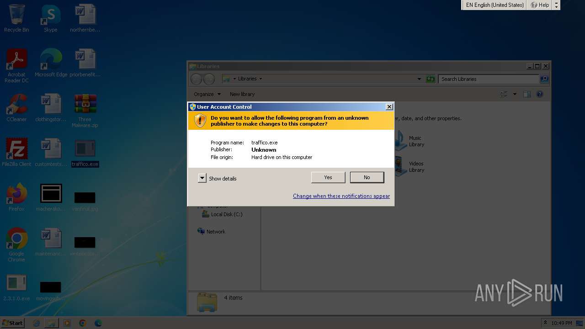Viewport: 585px width, 329px height.
Task: Open 'Change when these notifications appear' link
Action: (341, 196)
